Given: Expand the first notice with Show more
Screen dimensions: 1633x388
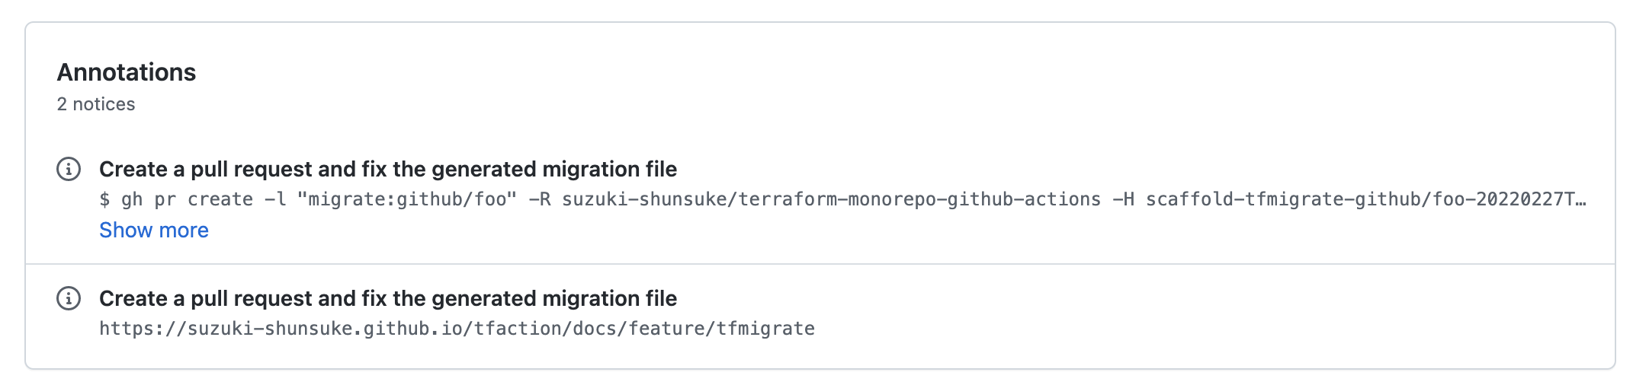Looking at the screenshot, I should coord(154,231).
